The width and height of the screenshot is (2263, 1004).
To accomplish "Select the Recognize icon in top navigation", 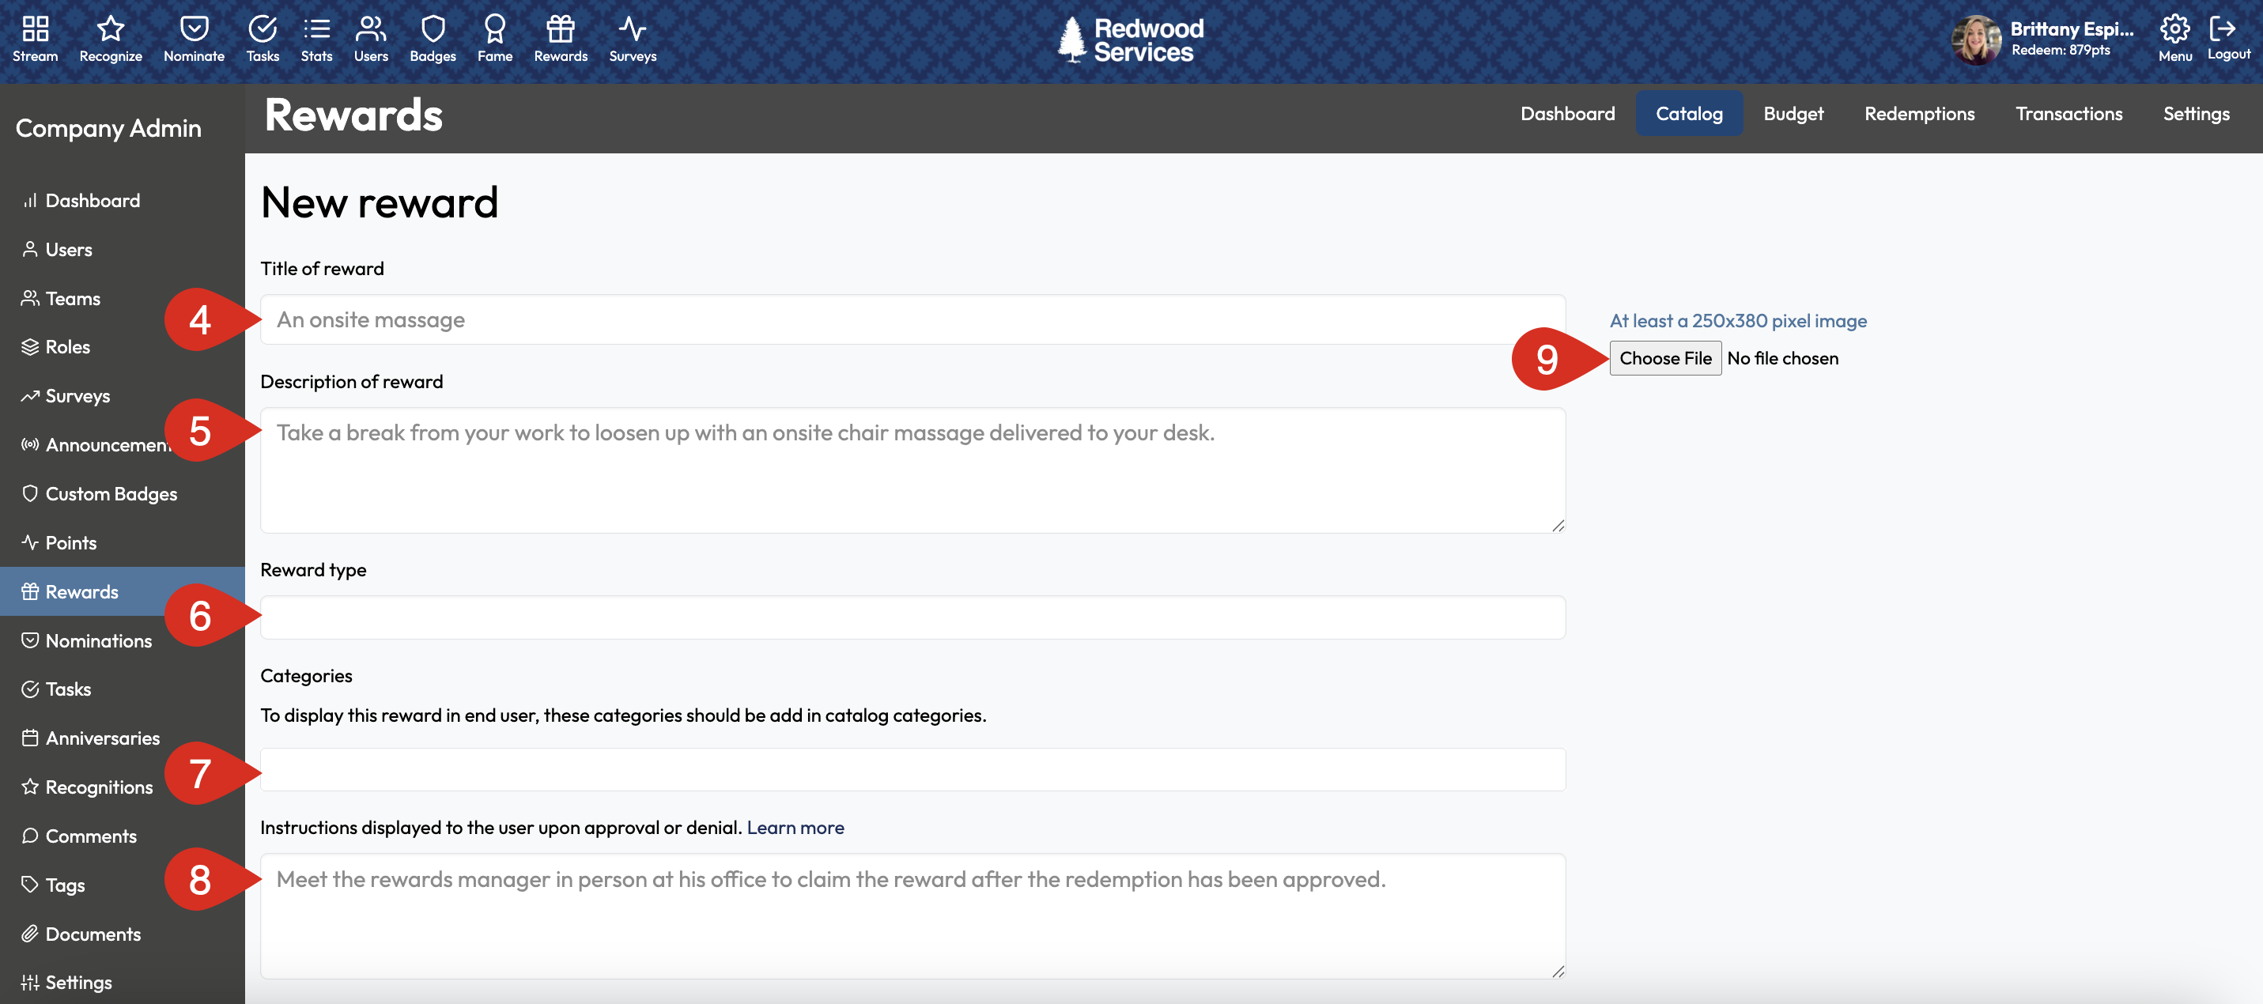I will pyautogui.click(x=109, y=37).
